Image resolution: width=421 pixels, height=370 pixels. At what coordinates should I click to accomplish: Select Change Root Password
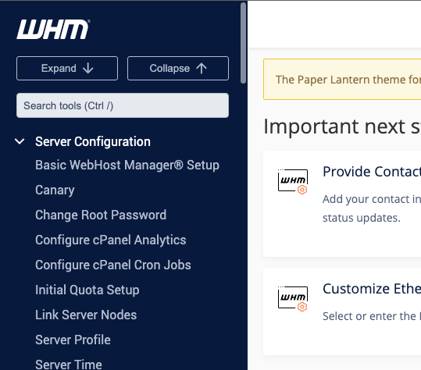click(x=101, y=215)
